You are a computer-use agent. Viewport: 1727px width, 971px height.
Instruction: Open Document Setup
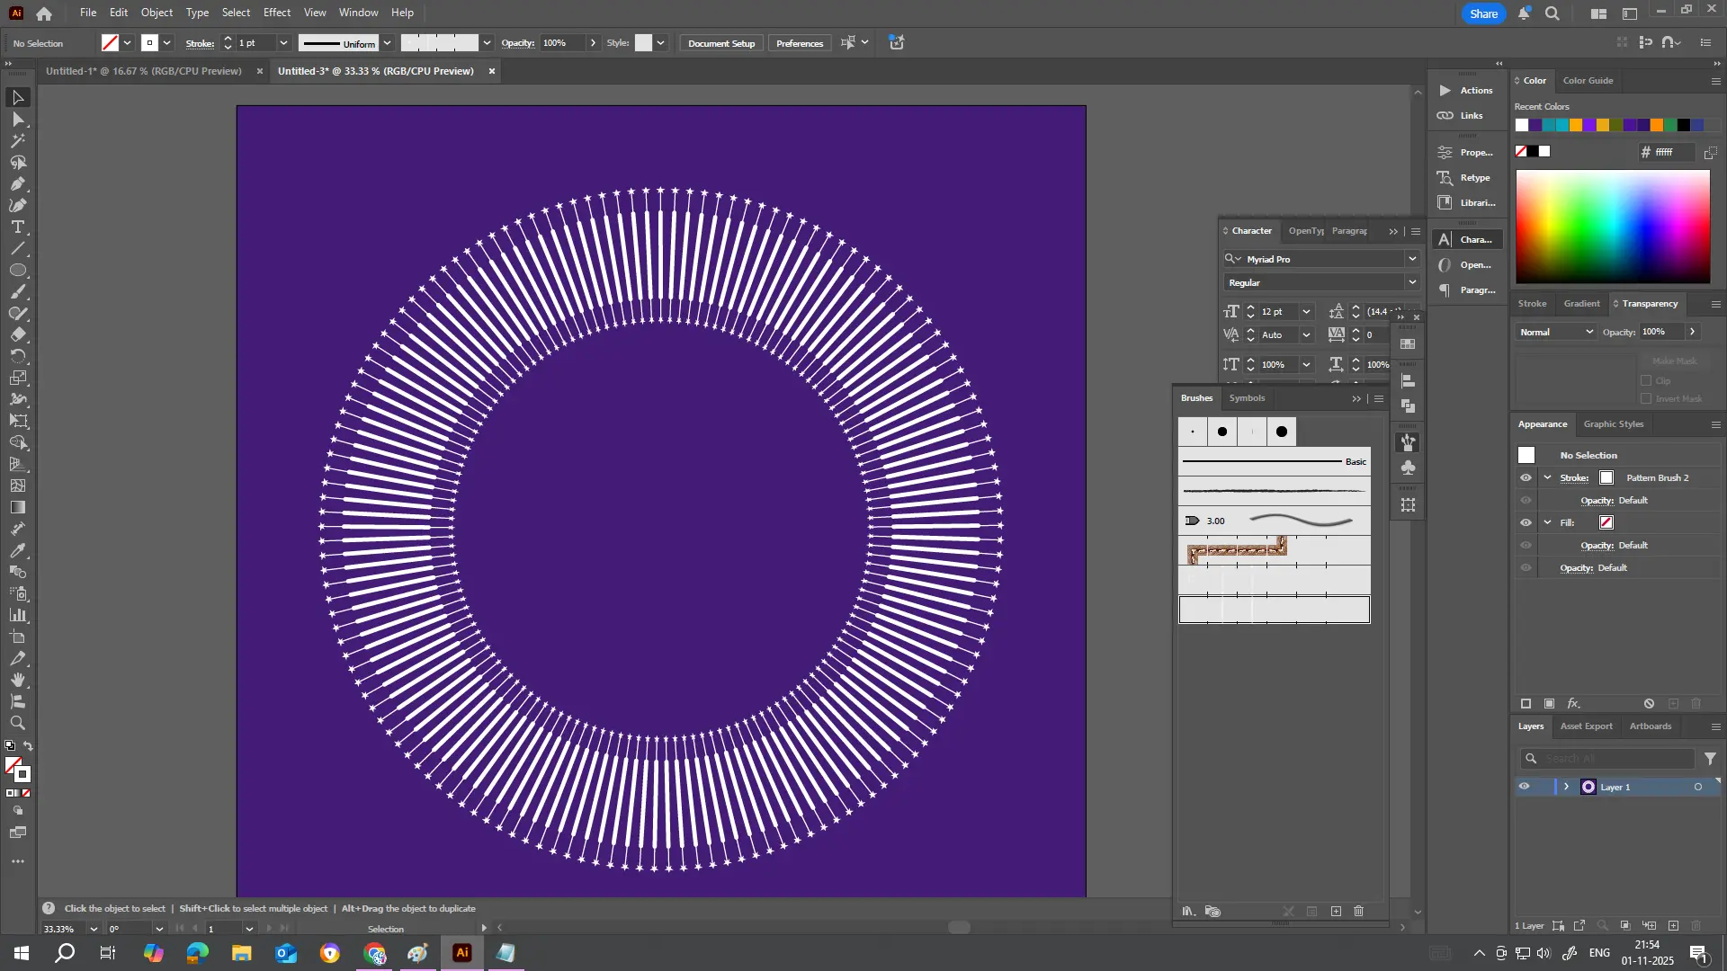(720, 42)
